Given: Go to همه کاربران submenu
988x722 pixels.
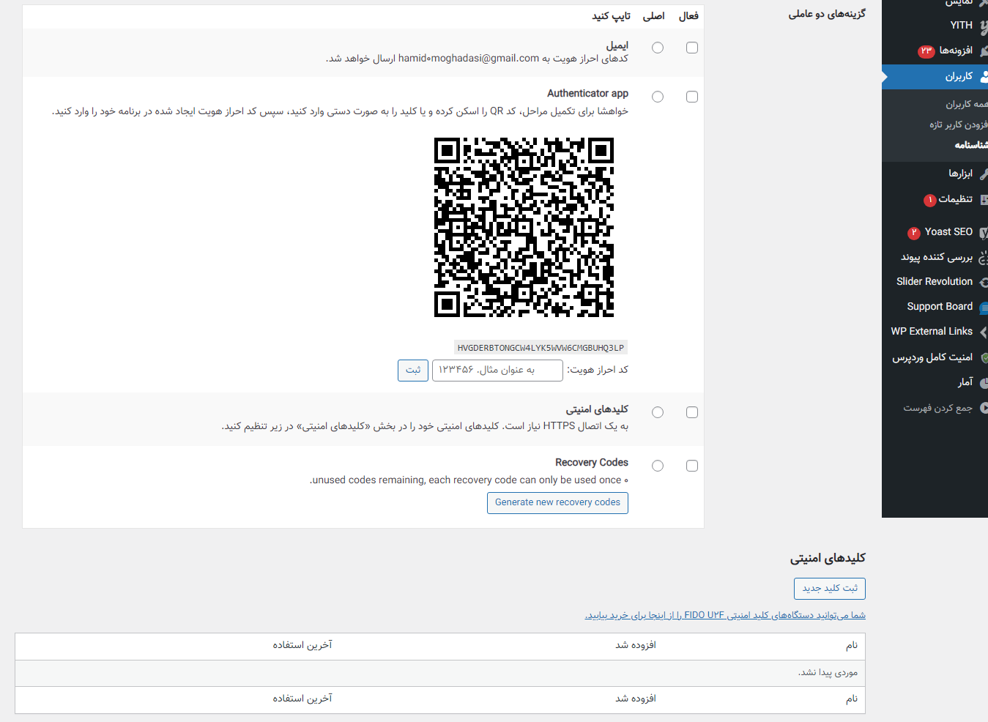Looking at the screenshot, I should (x=966, y=104).
